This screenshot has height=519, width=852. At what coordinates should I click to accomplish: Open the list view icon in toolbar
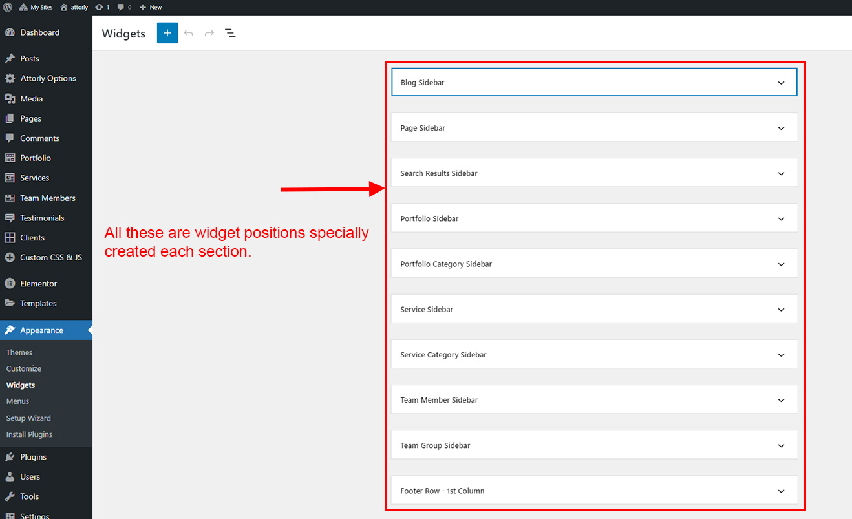click(230, 33)
